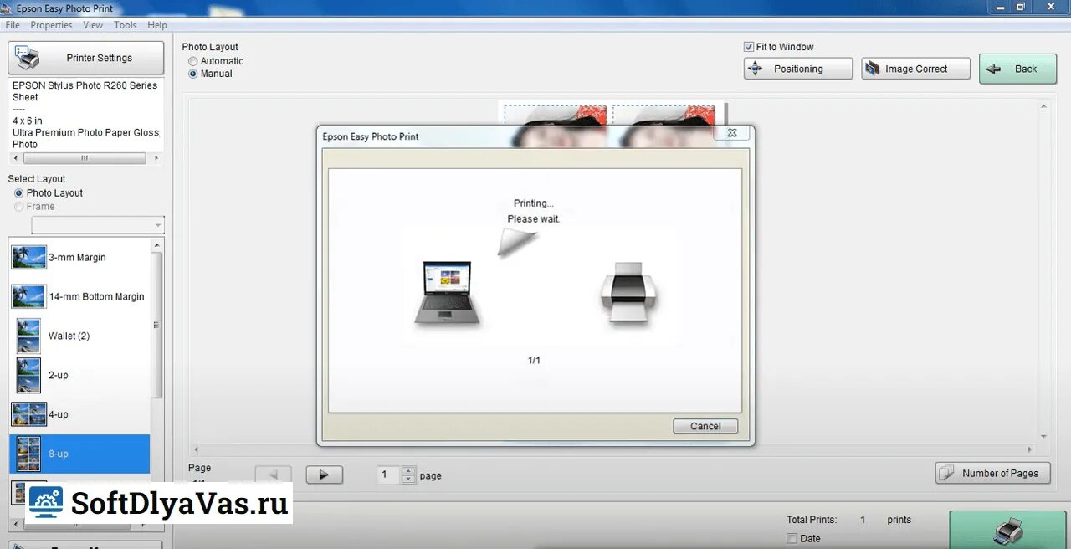This screenshot has width=1071, height=549.
Task: Click the preview area scroll-down arrow
Action: click(1043, 436)
